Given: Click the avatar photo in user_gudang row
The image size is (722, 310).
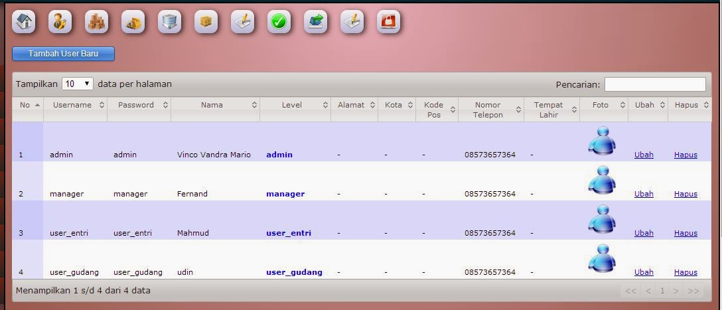Looking at the screenshot, I should tap(603, 258).
